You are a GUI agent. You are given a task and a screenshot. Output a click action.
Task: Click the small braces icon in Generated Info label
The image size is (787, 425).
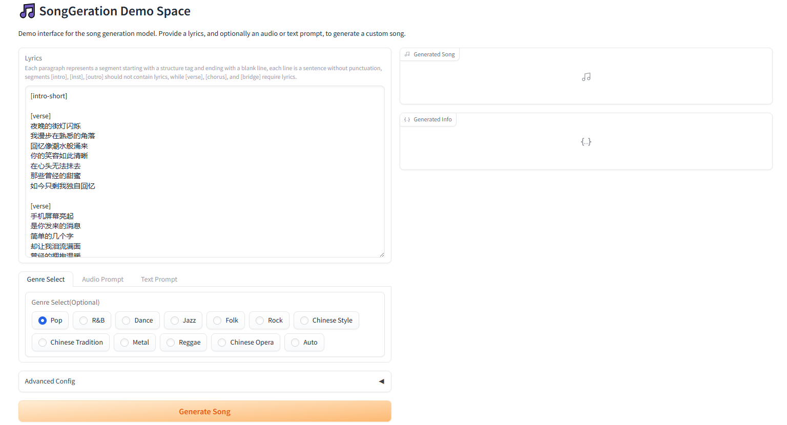(x=407, y=119)
